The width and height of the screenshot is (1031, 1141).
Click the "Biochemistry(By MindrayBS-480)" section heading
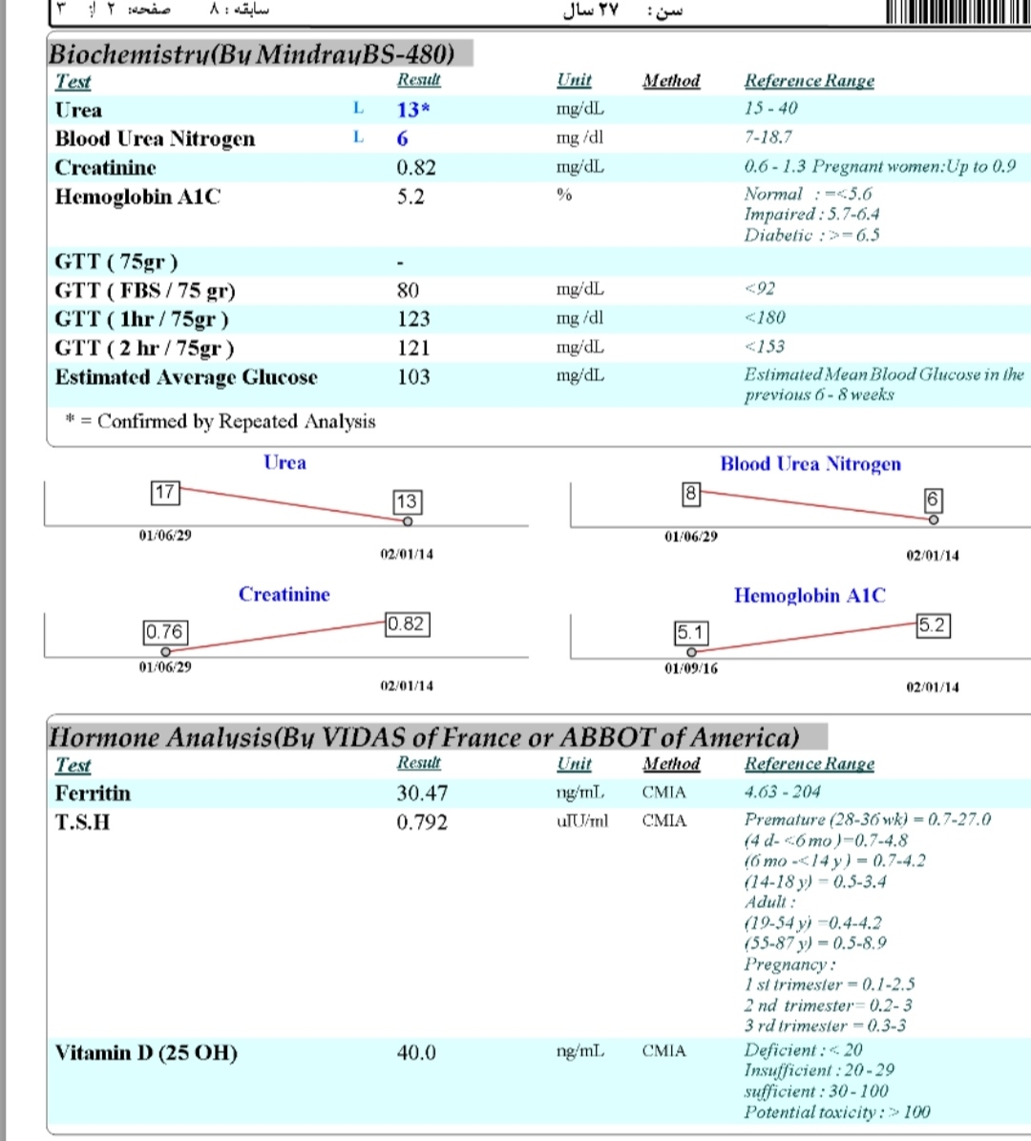tap(252, 53)
